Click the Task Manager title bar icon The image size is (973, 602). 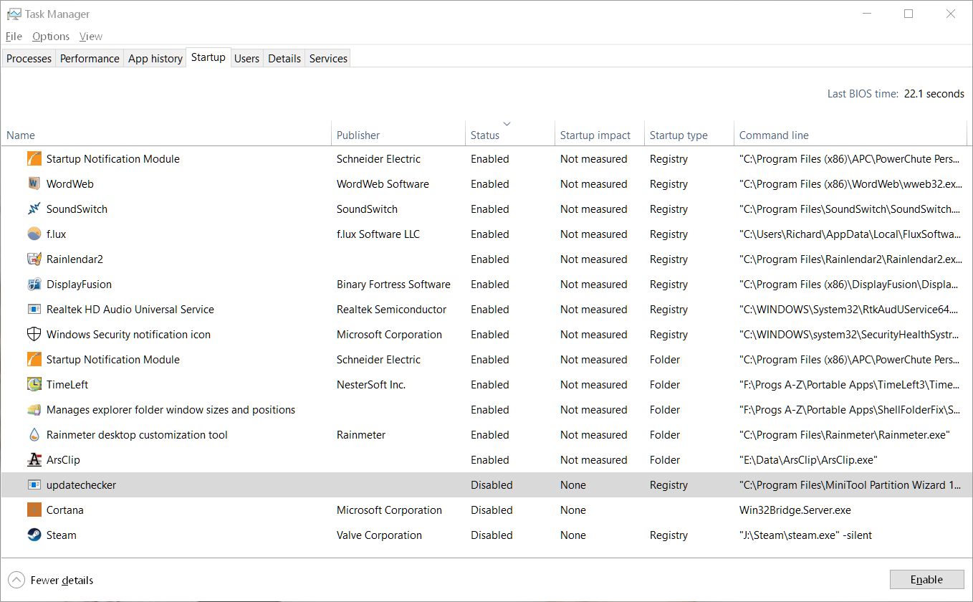(14, 14)
